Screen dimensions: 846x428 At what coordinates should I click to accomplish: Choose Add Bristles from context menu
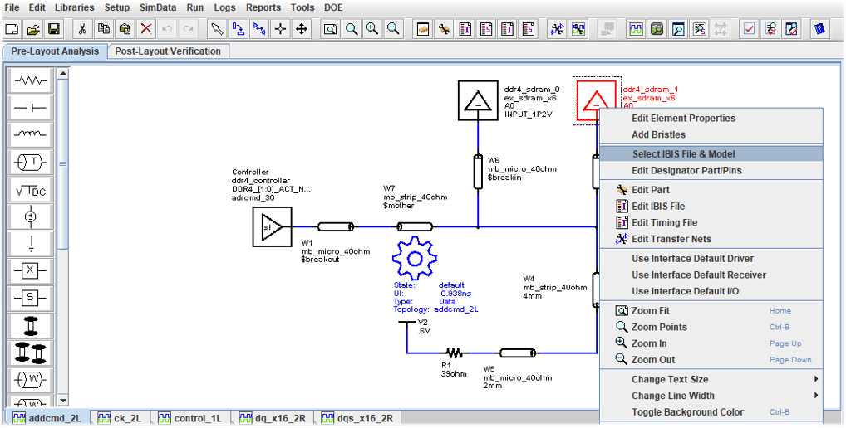pos(711,134)
